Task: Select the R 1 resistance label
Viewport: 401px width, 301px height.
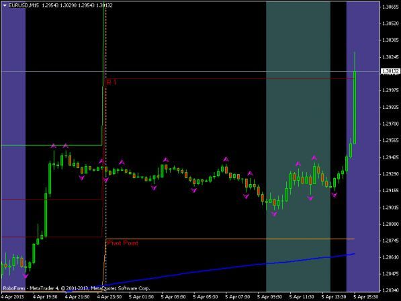Action: pos(112,83)
